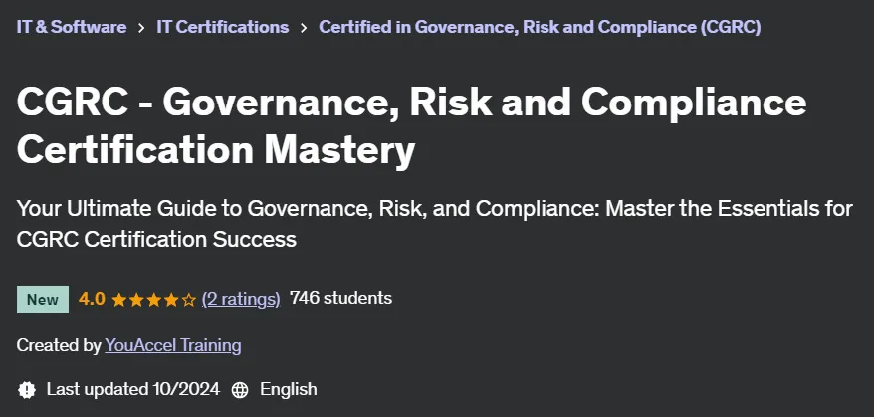Select the second rating star
The image size is (874, 417).
pyautogui.click(x=136, y=300)
